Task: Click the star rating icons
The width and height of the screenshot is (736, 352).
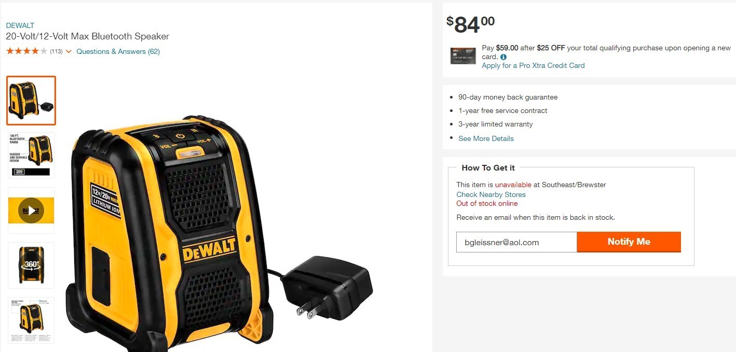Action: pyautogui.click(x=27, y=51)
